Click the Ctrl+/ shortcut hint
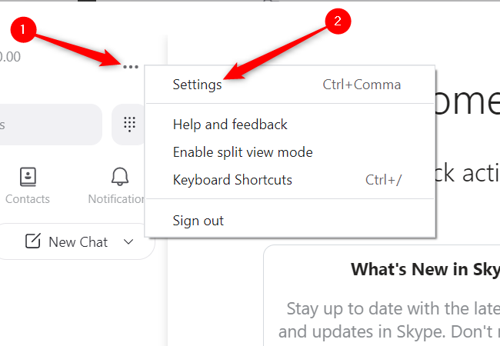The width and height of the screenshot is (500, 346). pos(383,180)
